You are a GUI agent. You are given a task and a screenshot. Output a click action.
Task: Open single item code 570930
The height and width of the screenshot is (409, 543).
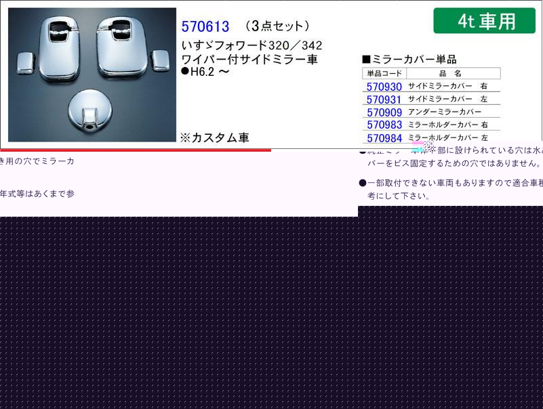(384, 87)
